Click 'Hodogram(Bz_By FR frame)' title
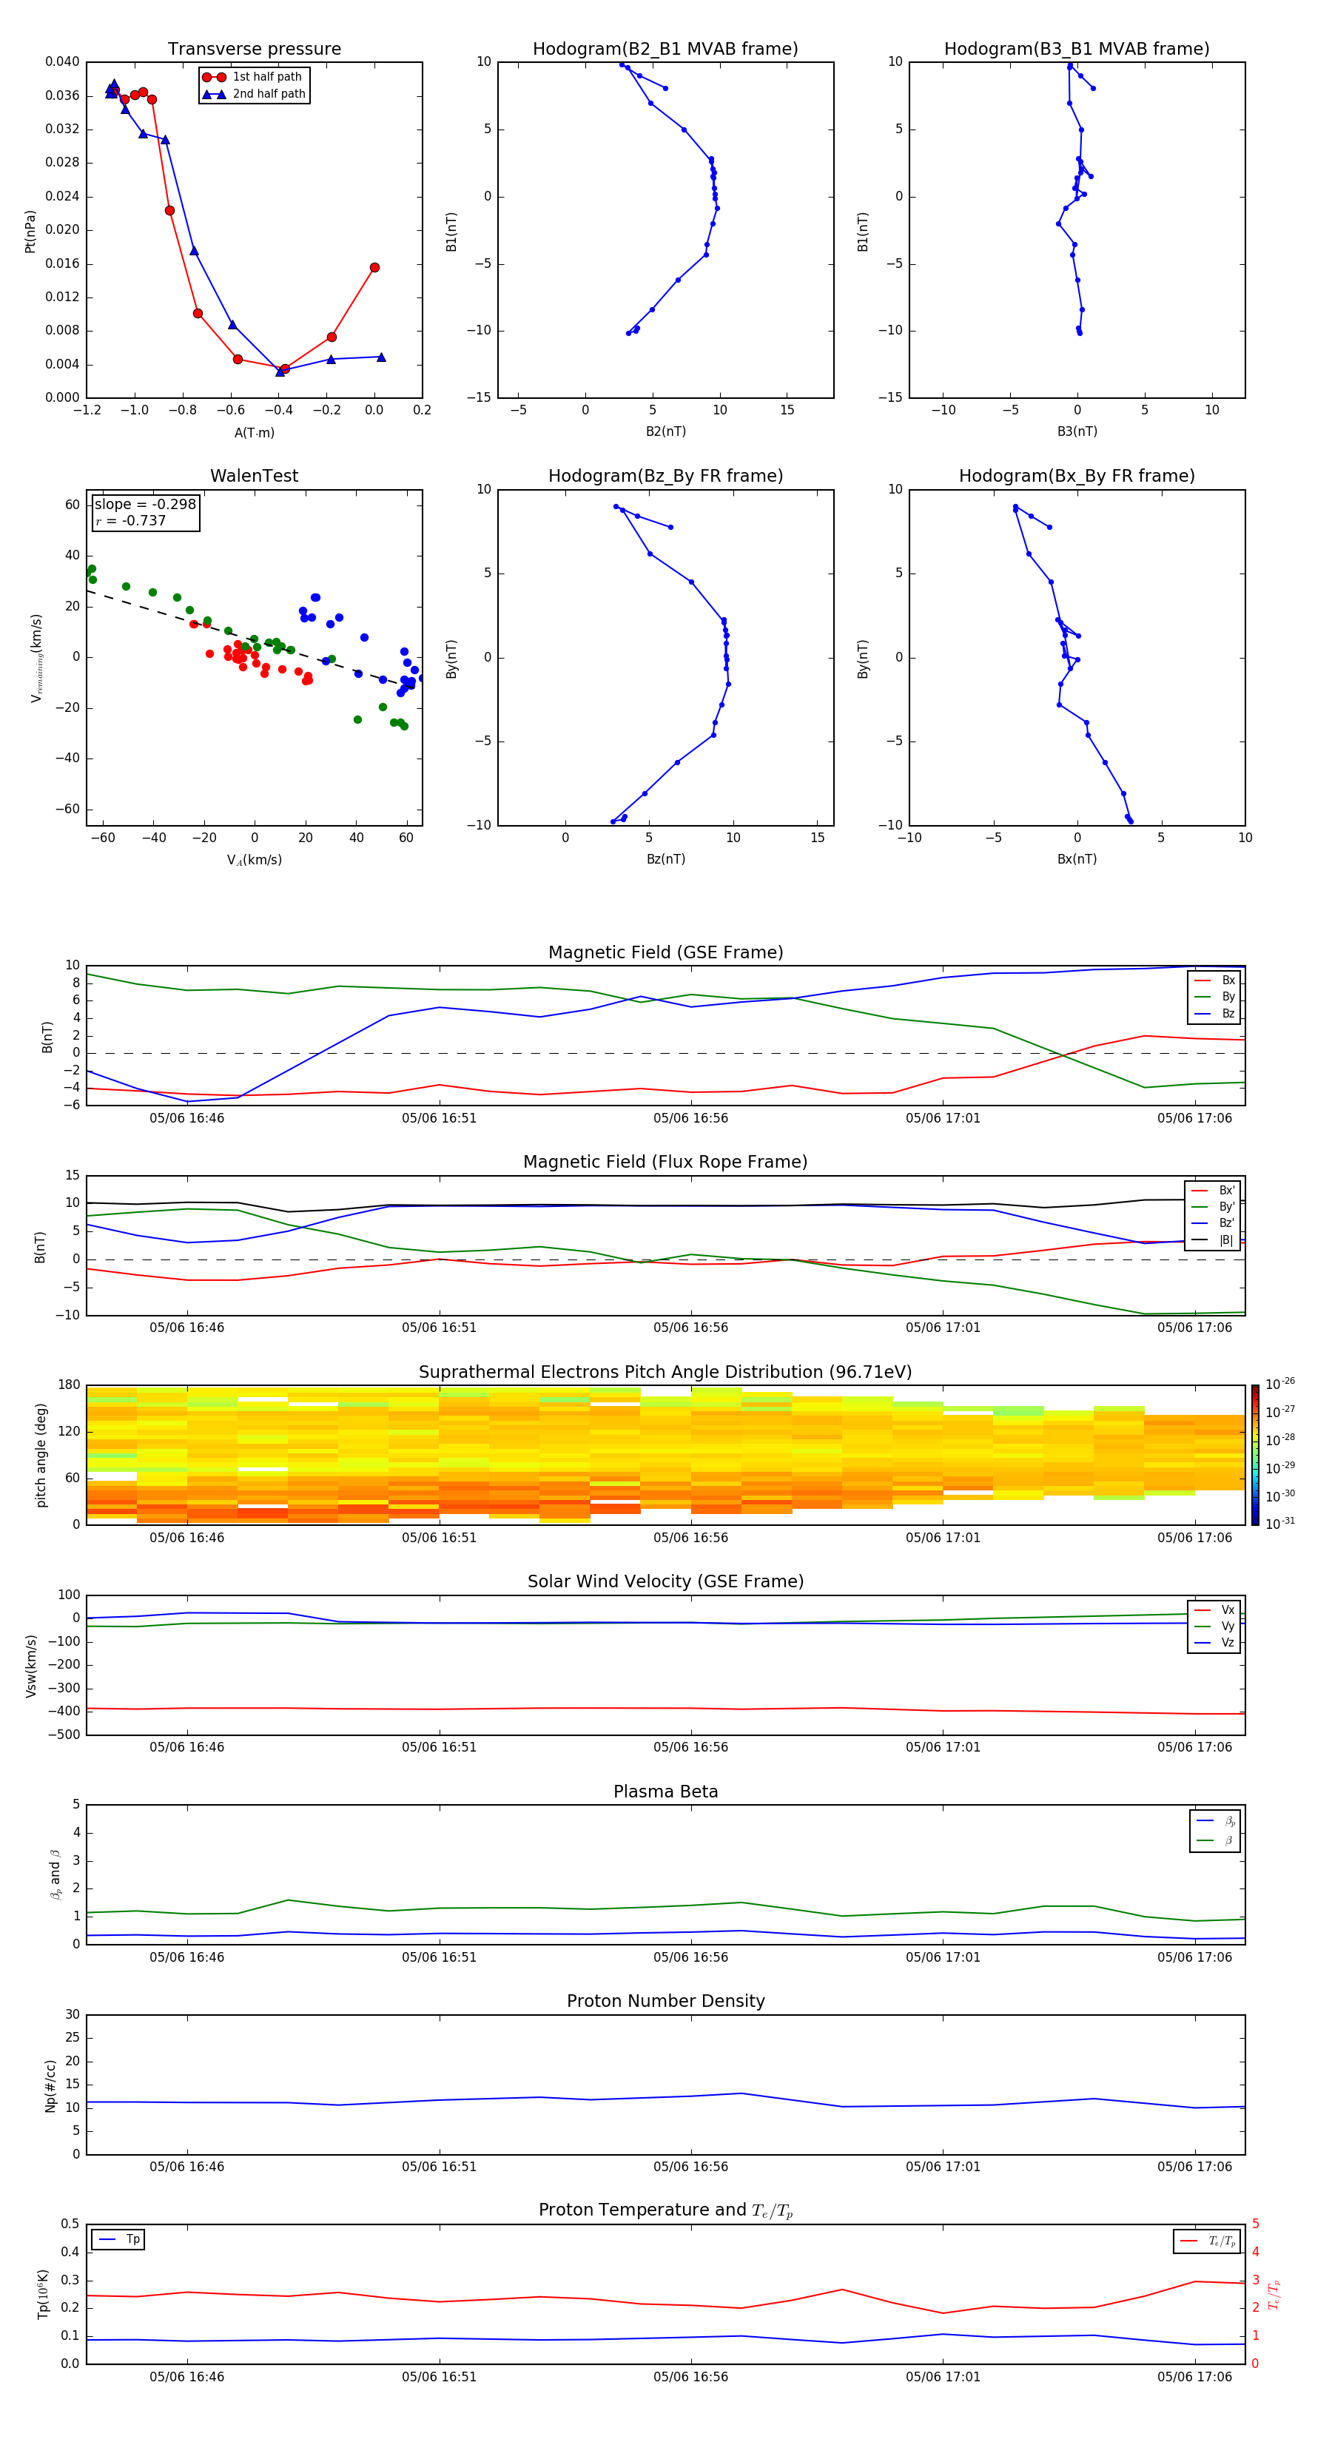Image resolution: width=1332 pixels, height=2442 pixels. pos(665,476)
